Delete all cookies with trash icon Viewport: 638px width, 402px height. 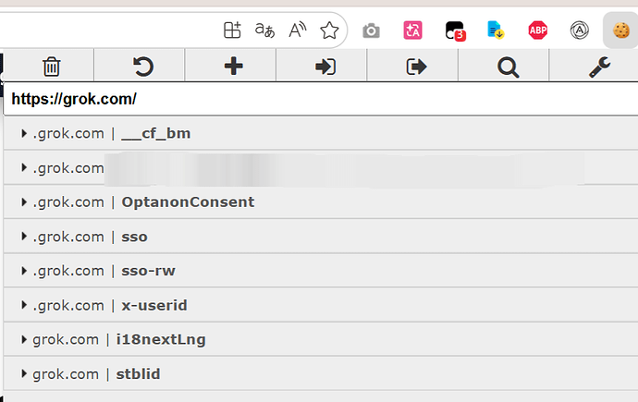51,67
